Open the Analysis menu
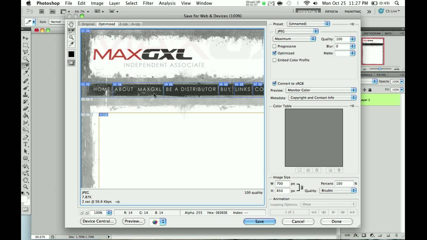Image resolution: width=427 pixels, height=240 pixels. pyautogui.click(x=167, y=3)
